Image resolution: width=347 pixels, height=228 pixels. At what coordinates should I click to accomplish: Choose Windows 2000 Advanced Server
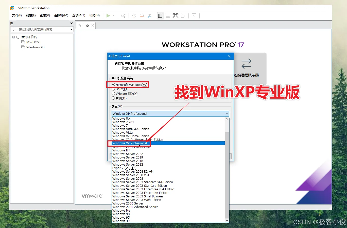[168, 207]
